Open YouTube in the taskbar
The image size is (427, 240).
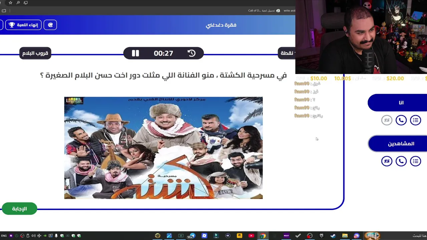(251, 236)
